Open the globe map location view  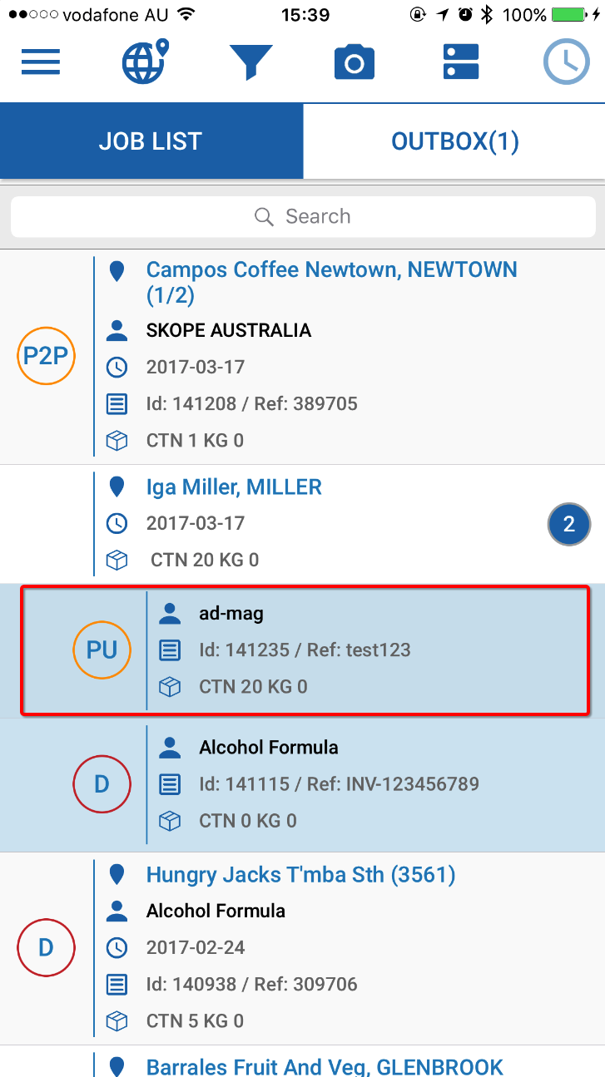click(144, 62)
